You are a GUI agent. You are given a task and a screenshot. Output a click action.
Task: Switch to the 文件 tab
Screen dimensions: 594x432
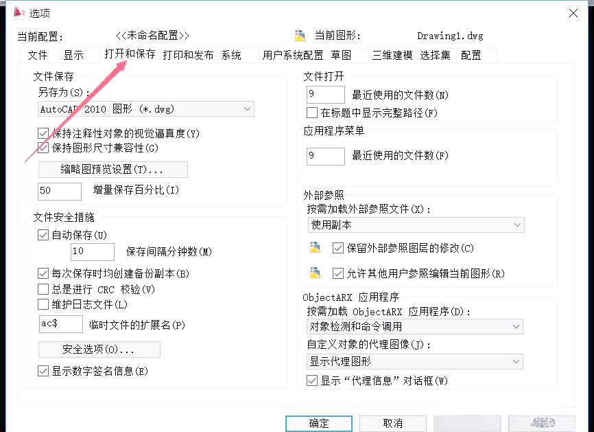coord(38,56)
